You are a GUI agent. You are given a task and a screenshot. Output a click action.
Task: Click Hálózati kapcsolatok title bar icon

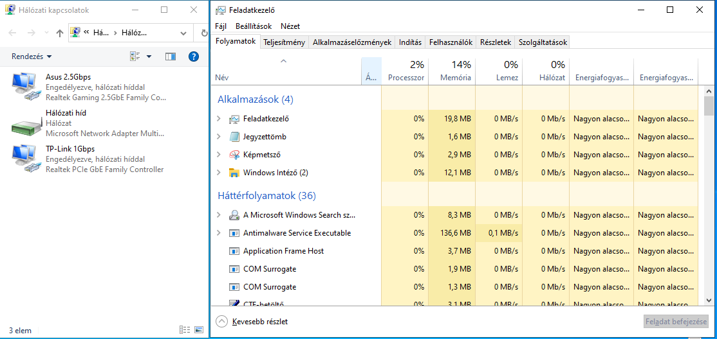[9, 10]
